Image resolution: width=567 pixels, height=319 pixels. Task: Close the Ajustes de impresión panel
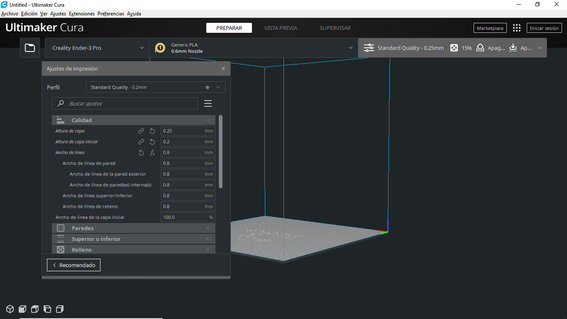click(223, 69)
